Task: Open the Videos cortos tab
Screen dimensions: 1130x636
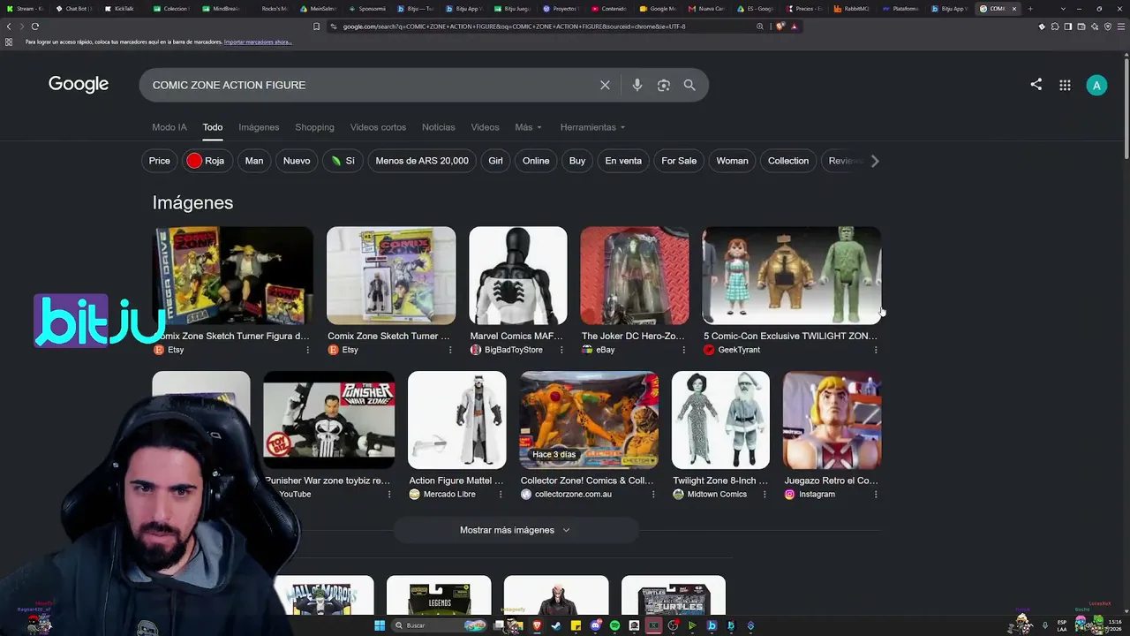Action: coord(378,127)
